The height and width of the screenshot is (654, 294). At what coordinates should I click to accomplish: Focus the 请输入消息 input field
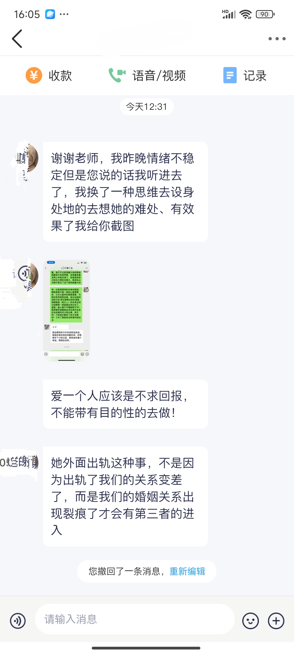click(x=135, y=619)
